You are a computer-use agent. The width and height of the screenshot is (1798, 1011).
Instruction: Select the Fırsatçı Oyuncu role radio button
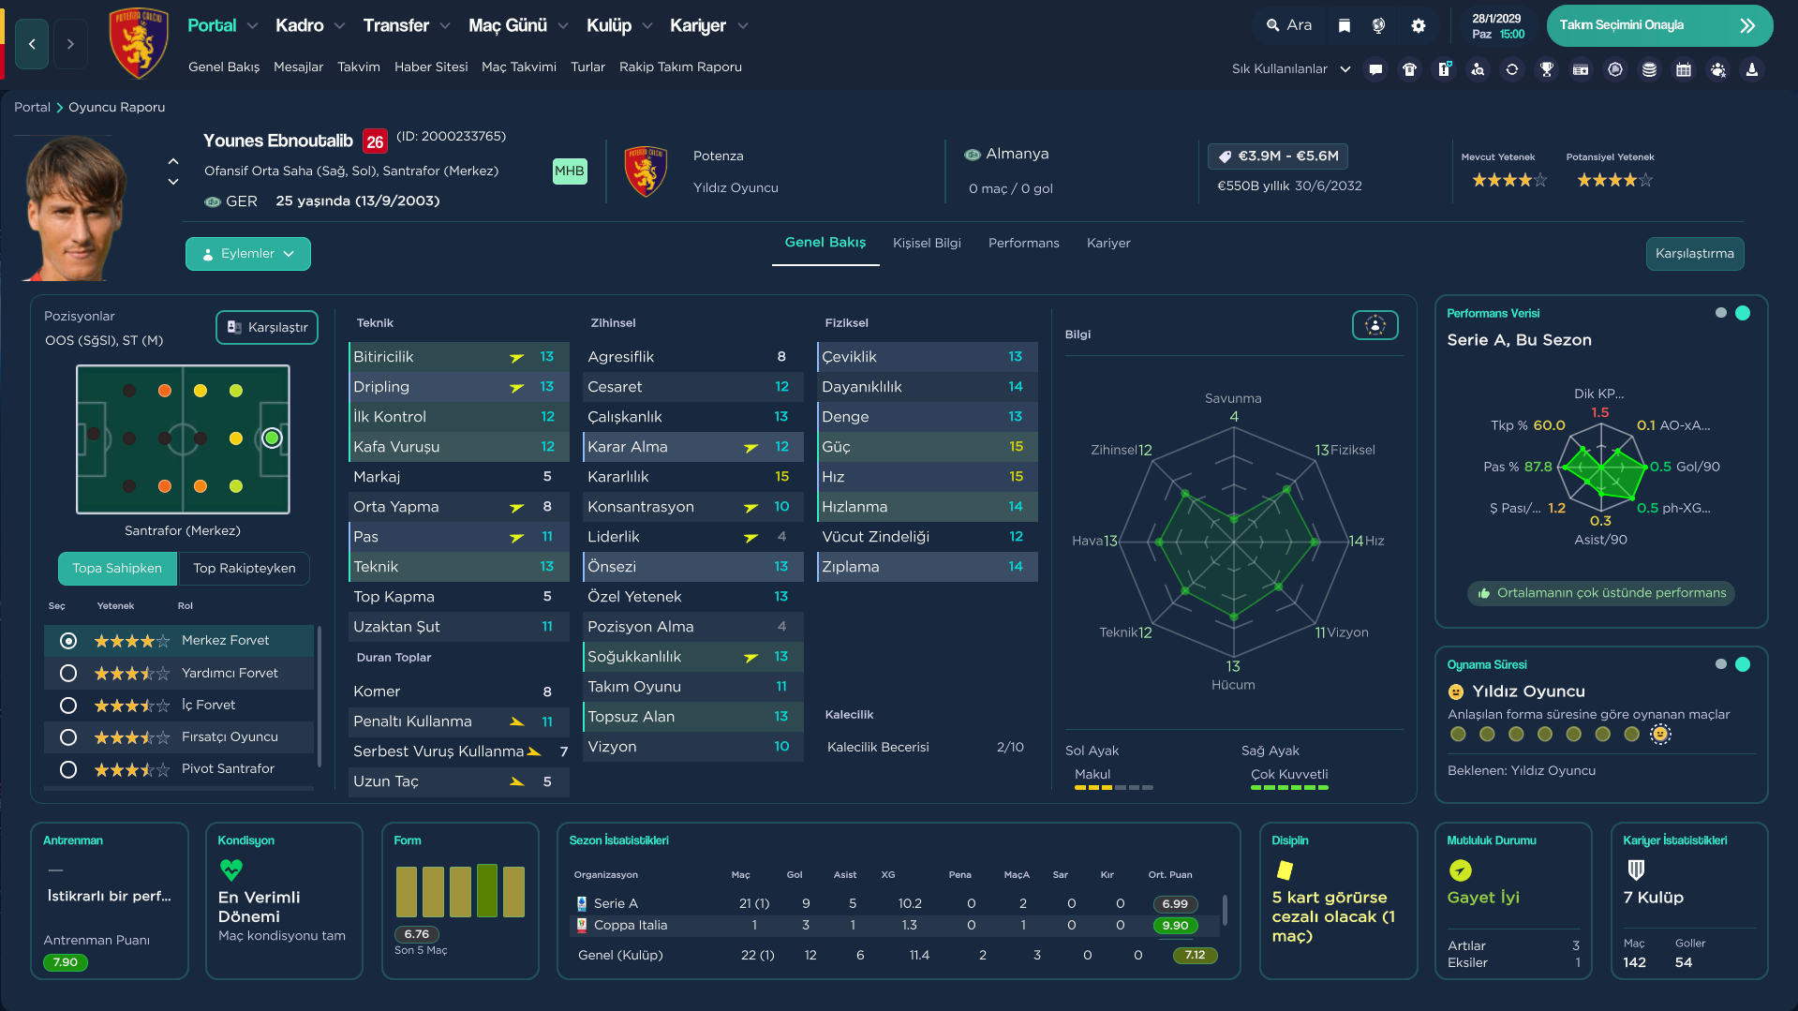68,737
